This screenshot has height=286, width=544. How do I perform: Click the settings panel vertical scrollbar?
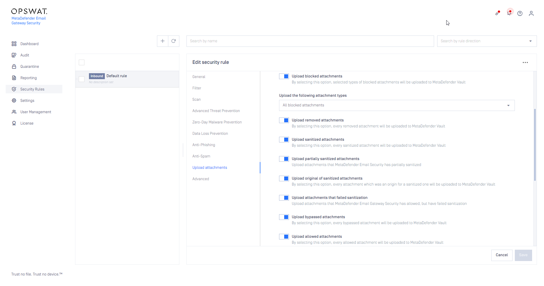535,145
